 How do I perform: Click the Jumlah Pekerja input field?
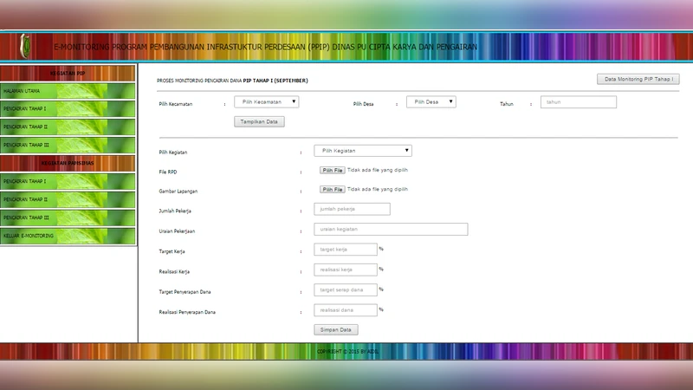[352, 209]
